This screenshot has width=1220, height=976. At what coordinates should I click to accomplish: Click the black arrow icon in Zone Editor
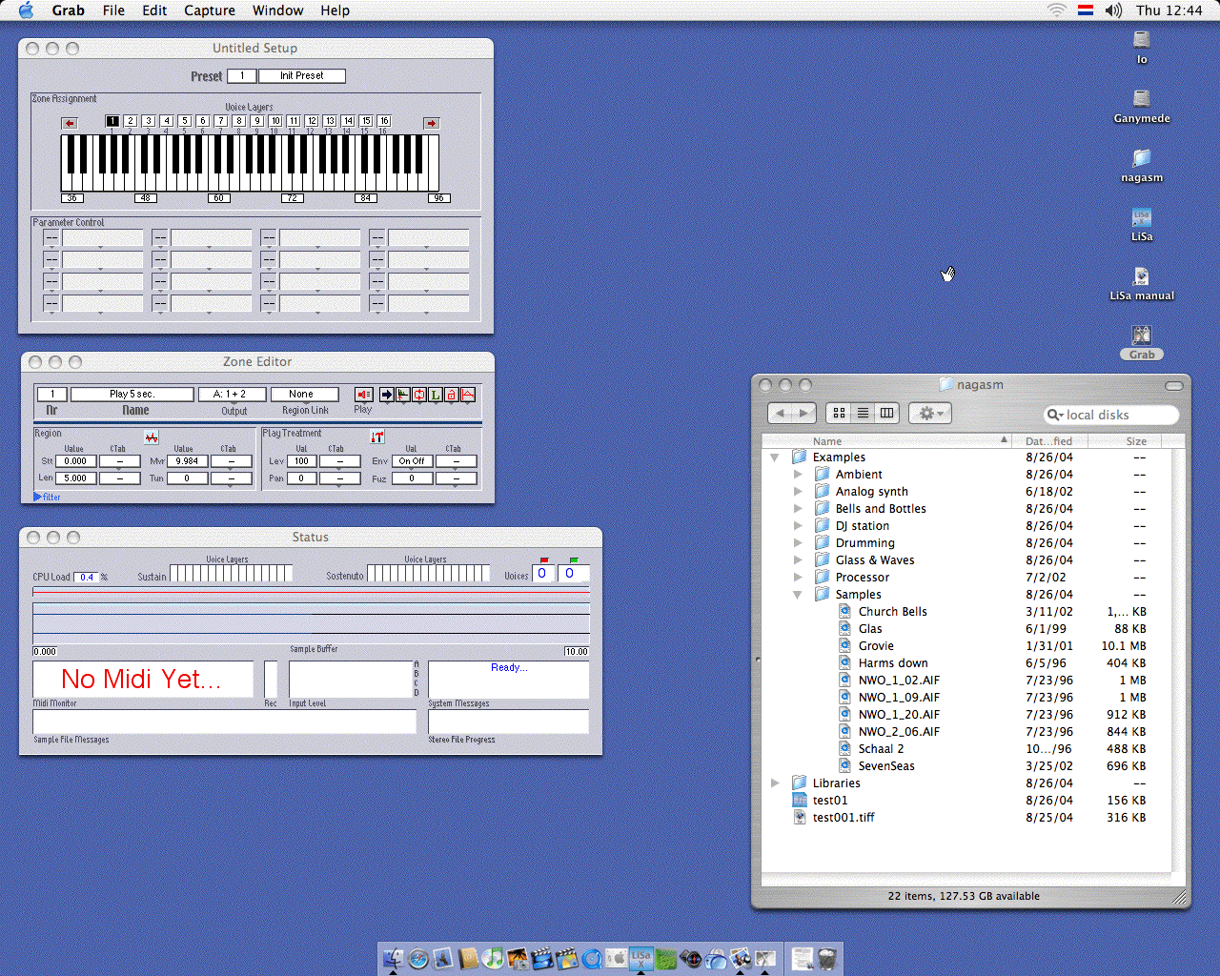click(x=386, y=395)
